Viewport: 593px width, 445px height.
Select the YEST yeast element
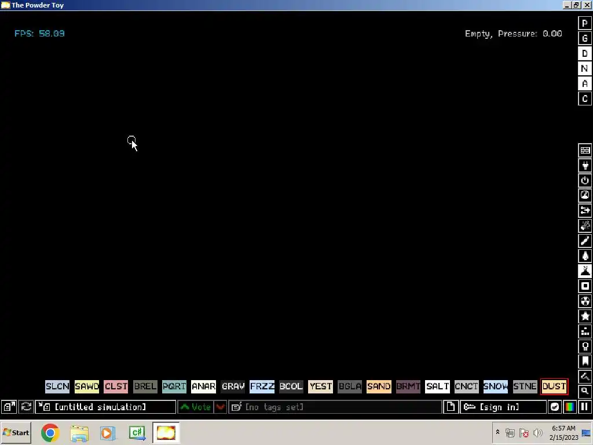click(x=320, y=386)
